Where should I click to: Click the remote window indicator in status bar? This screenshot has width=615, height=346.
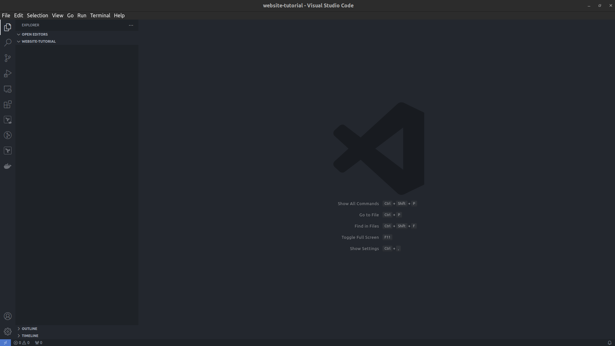pyautogui.click(x=5, y=342)
